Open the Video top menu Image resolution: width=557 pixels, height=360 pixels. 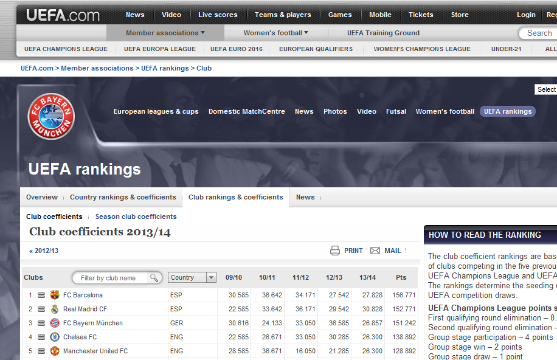click(171, 15)
